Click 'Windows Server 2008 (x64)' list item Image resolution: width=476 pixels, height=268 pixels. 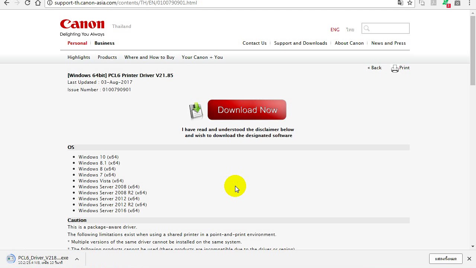(109, 187)
